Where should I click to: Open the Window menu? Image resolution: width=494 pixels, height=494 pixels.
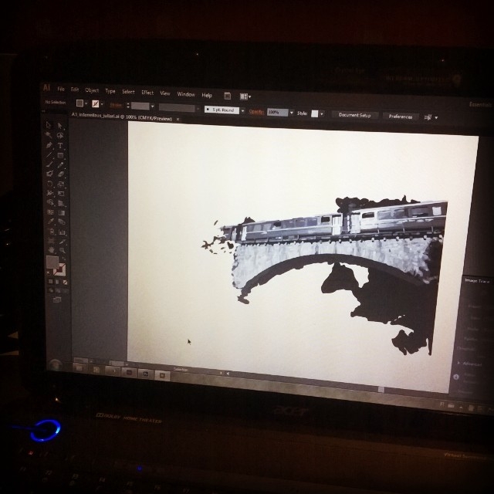186,94
